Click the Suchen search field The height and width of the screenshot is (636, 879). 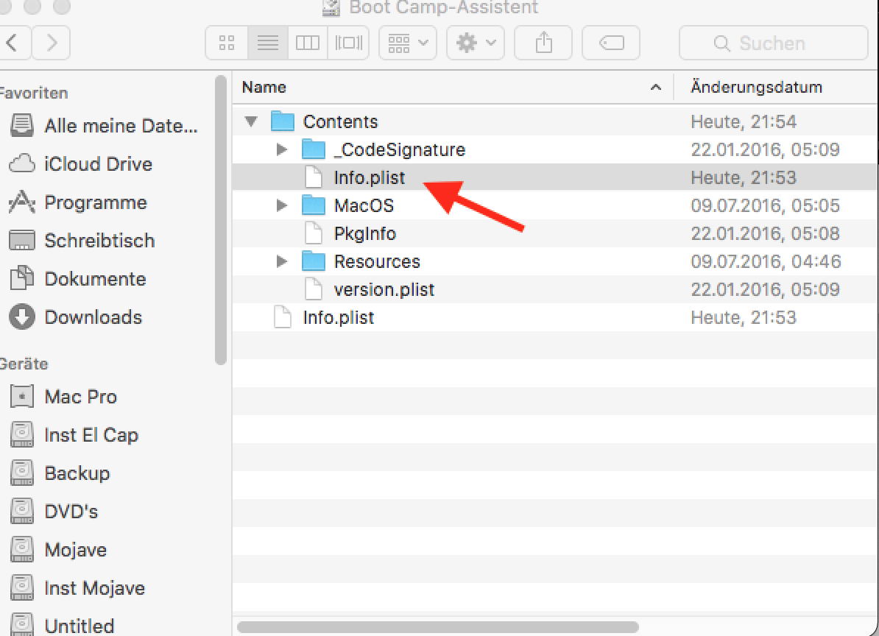[773, 43]
